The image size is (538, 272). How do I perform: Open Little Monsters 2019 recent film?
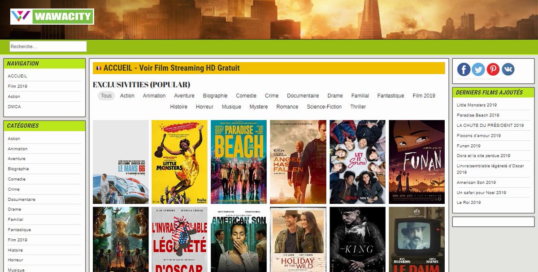(x=477, y=105)
